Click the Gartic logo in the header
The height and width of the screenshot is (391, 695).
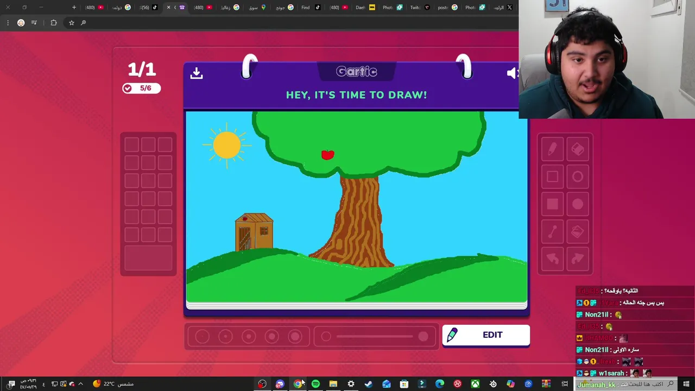357,72
